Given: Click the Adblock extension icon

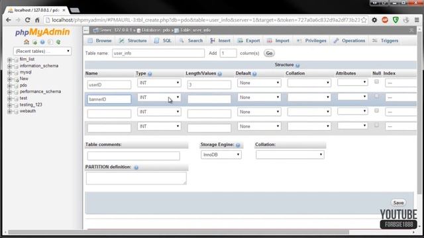Looking at the screenshot, I should click(x=385, y=20).
